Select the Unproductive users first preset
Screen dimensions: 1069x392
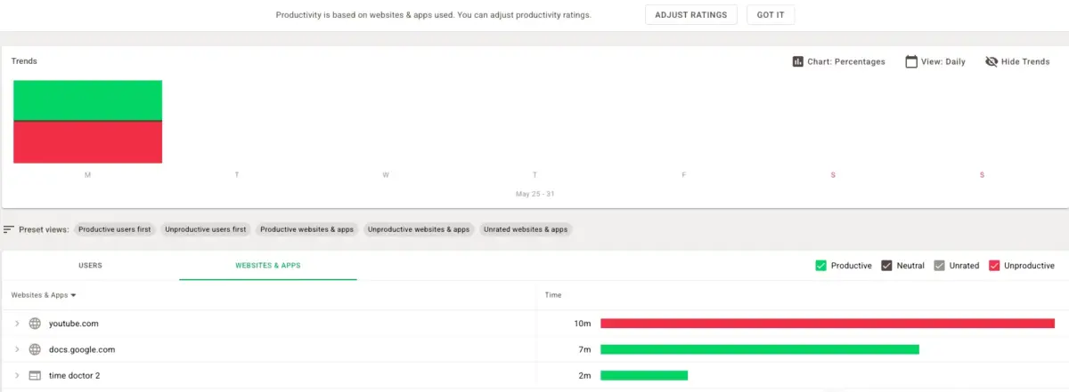[206, 229]
